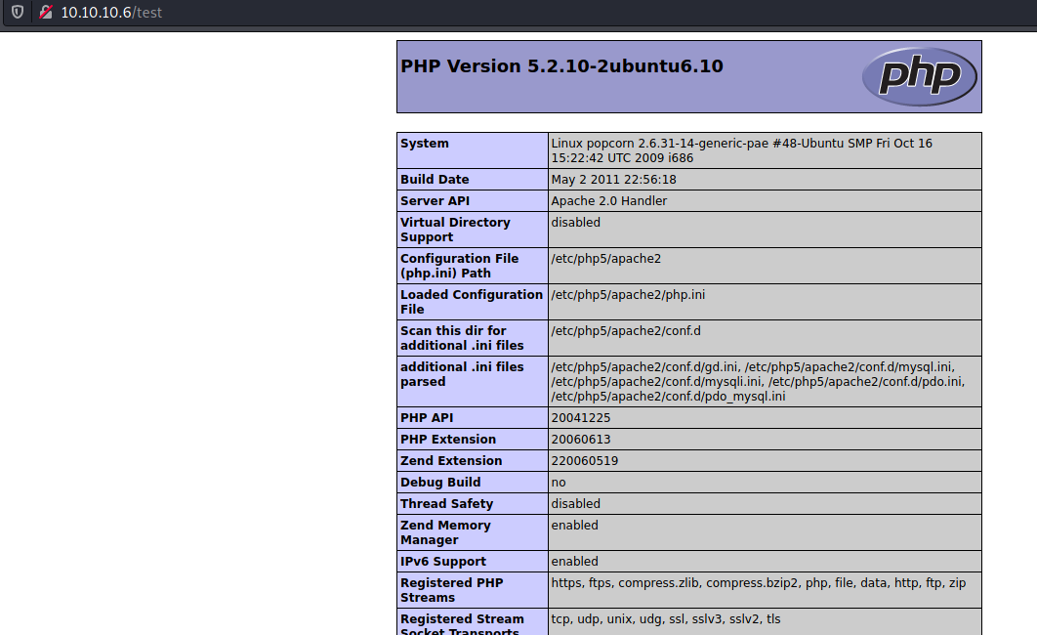Select the System row label
The width and height of the screenshot is (1037, 635).
425,144
